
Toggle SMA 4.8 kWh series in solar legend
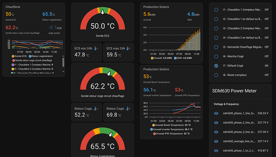pyautogui.click(x=183, y=58)
